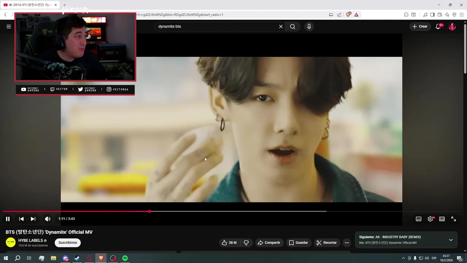Open the player settings gear
The height and width of the screenshot is (263, 467).
(430, 219)
